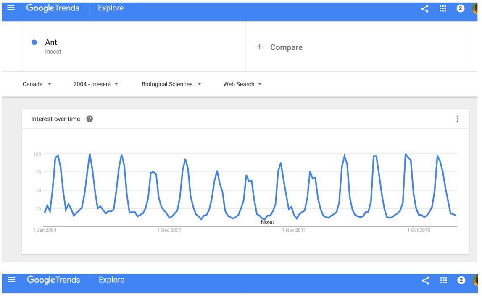Click the Compare text to add term
482x296 pixels.
pos(286,47)
